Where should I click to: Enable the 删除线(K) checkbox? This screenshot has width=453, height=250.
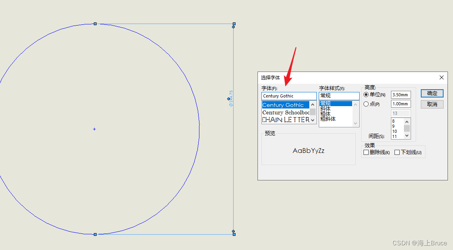366,153
